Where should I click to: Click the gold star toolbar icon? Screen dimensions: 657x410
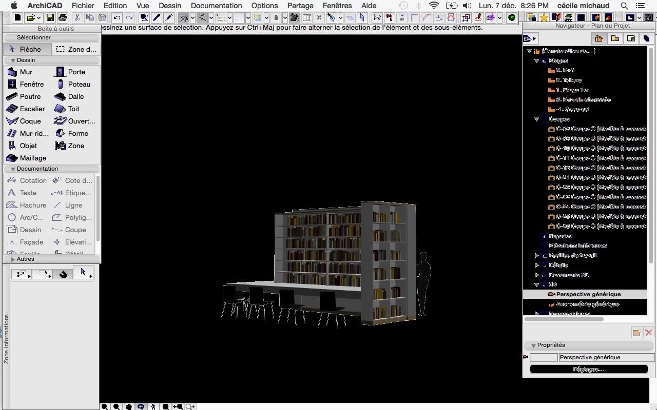(x=544, y=18)
